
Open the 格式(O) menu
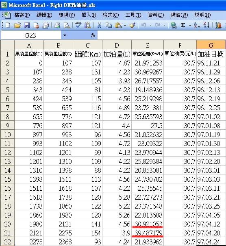(x=111, y=15)
